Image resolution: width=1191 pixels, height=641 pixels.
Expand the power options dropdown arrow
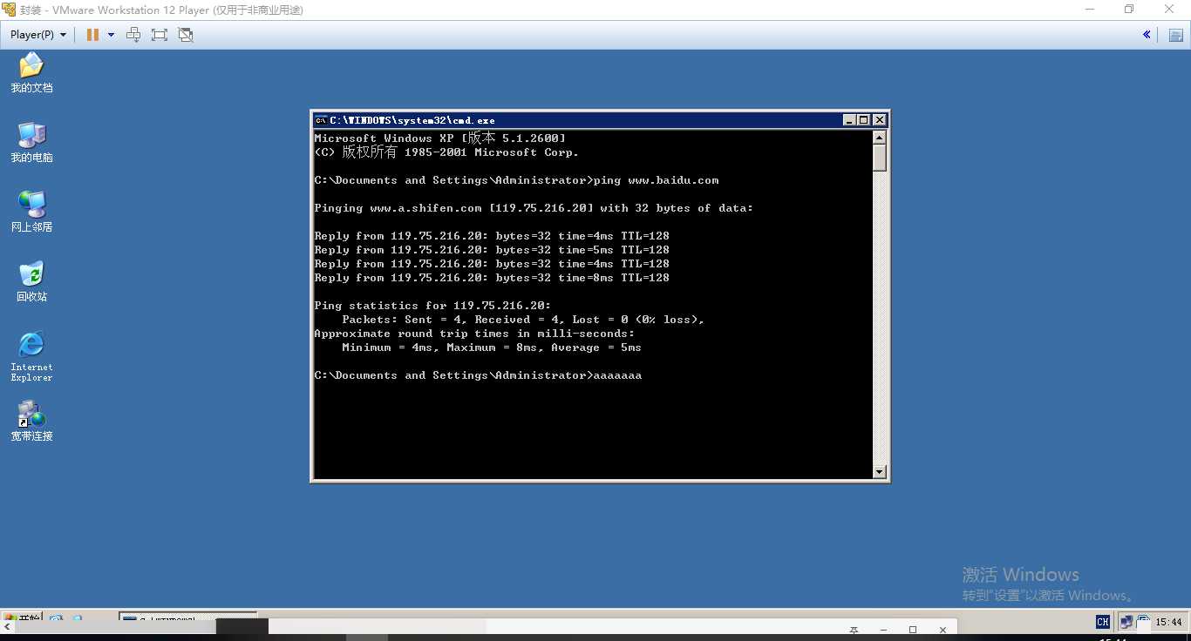pos(111,35)
